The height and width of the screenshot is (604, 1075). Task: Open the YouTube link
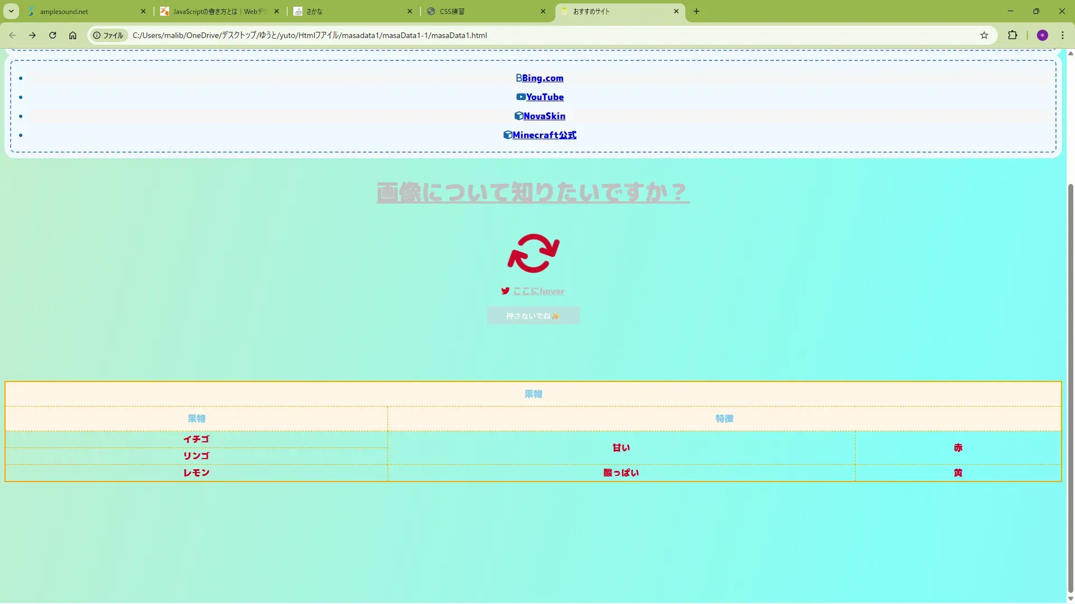(x=544, y=97)
